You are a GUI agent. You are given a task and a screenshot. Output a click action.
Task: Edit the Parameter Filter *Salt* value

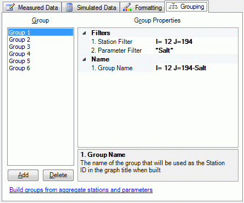click(196, 50)
